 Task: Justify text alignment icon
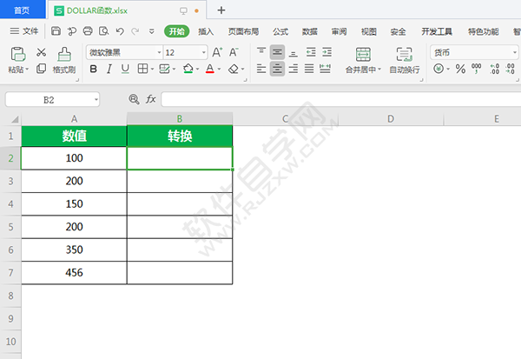(x=309, y=69)
